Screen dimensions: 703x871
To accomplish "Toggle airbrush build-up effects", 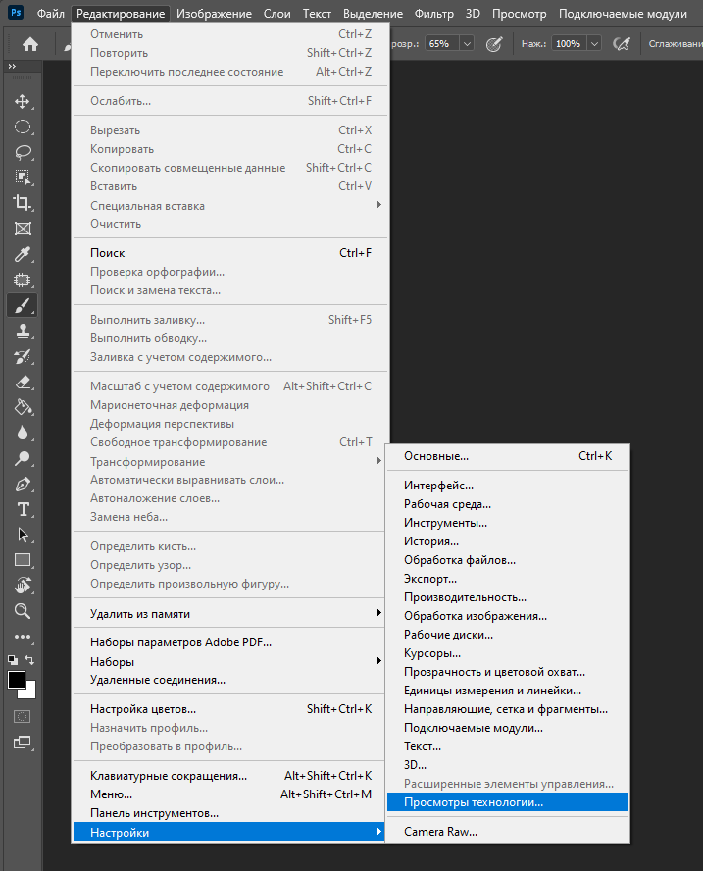I will tap(622, 44).
